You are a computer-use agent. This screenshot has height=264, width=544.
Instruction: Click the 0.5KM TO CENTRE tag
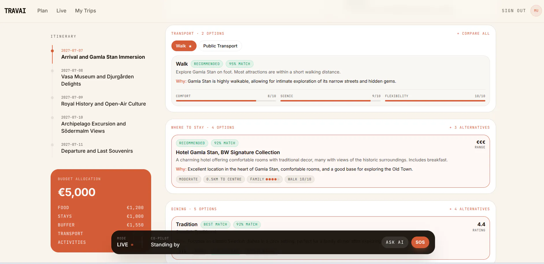click(x=224, y=179)
